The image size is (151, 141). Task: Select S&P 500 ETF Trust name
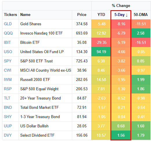[37, 61]
